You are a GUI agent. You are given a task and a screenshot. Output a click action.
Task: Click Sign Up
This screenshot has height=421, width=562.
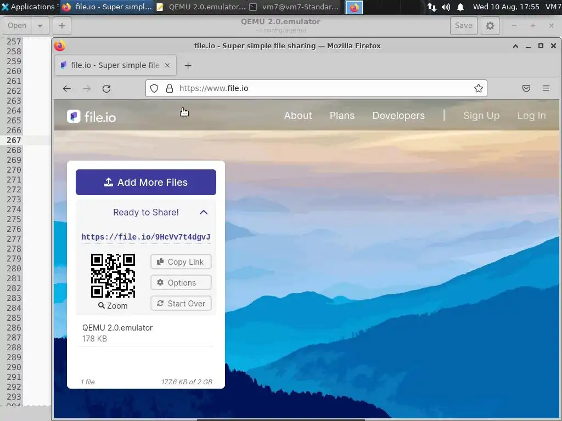point(481,116)
